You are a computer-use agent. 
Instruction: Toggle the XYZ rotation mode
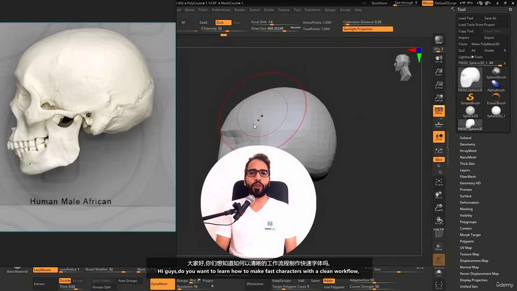[438, 160]
